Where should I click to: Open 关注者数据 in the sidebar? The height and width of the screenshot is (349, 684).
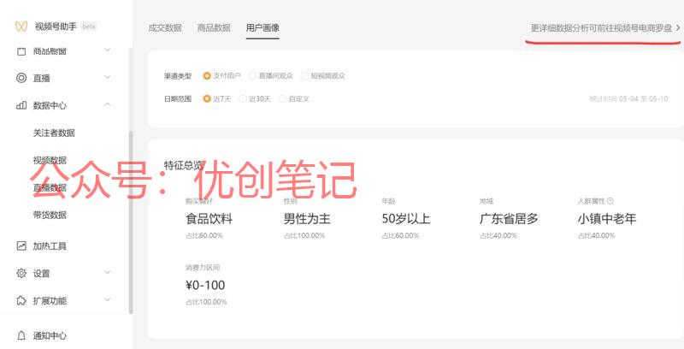point(54,133)
